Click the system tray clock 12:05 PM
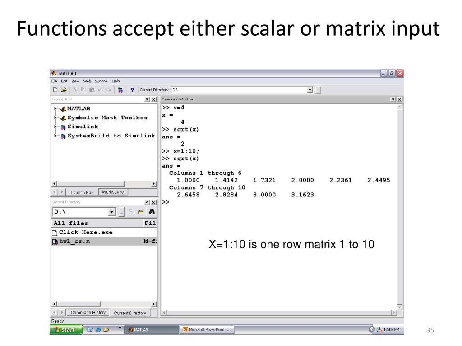 [x=391, y=329]
